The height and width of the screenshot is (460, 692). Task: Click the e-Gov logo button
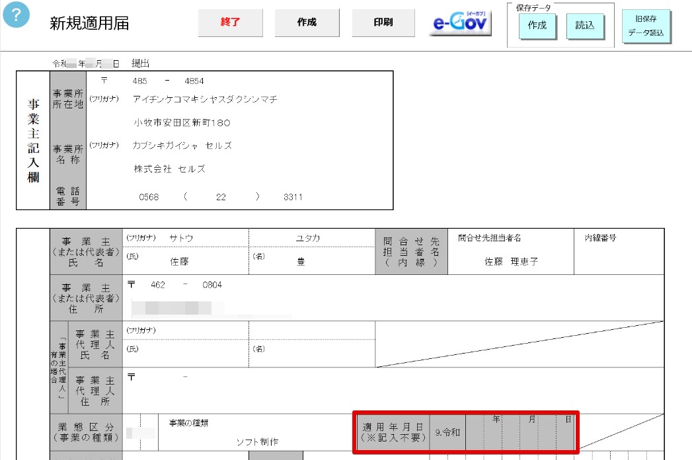point(459,22)
